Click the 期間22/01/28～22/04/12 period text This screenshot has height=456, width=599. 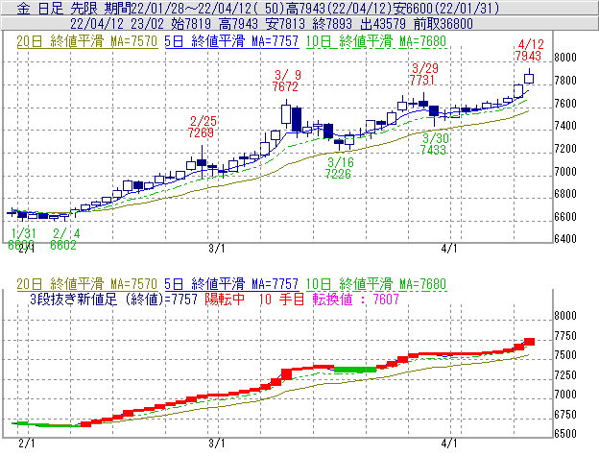pyautogui.click(x=178, y=9)
